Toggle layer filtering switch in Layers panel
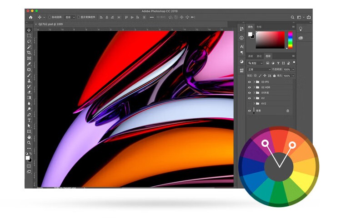The height and width of the screenshot is (218, 341). pyautogui.click(x=294, y=63)
